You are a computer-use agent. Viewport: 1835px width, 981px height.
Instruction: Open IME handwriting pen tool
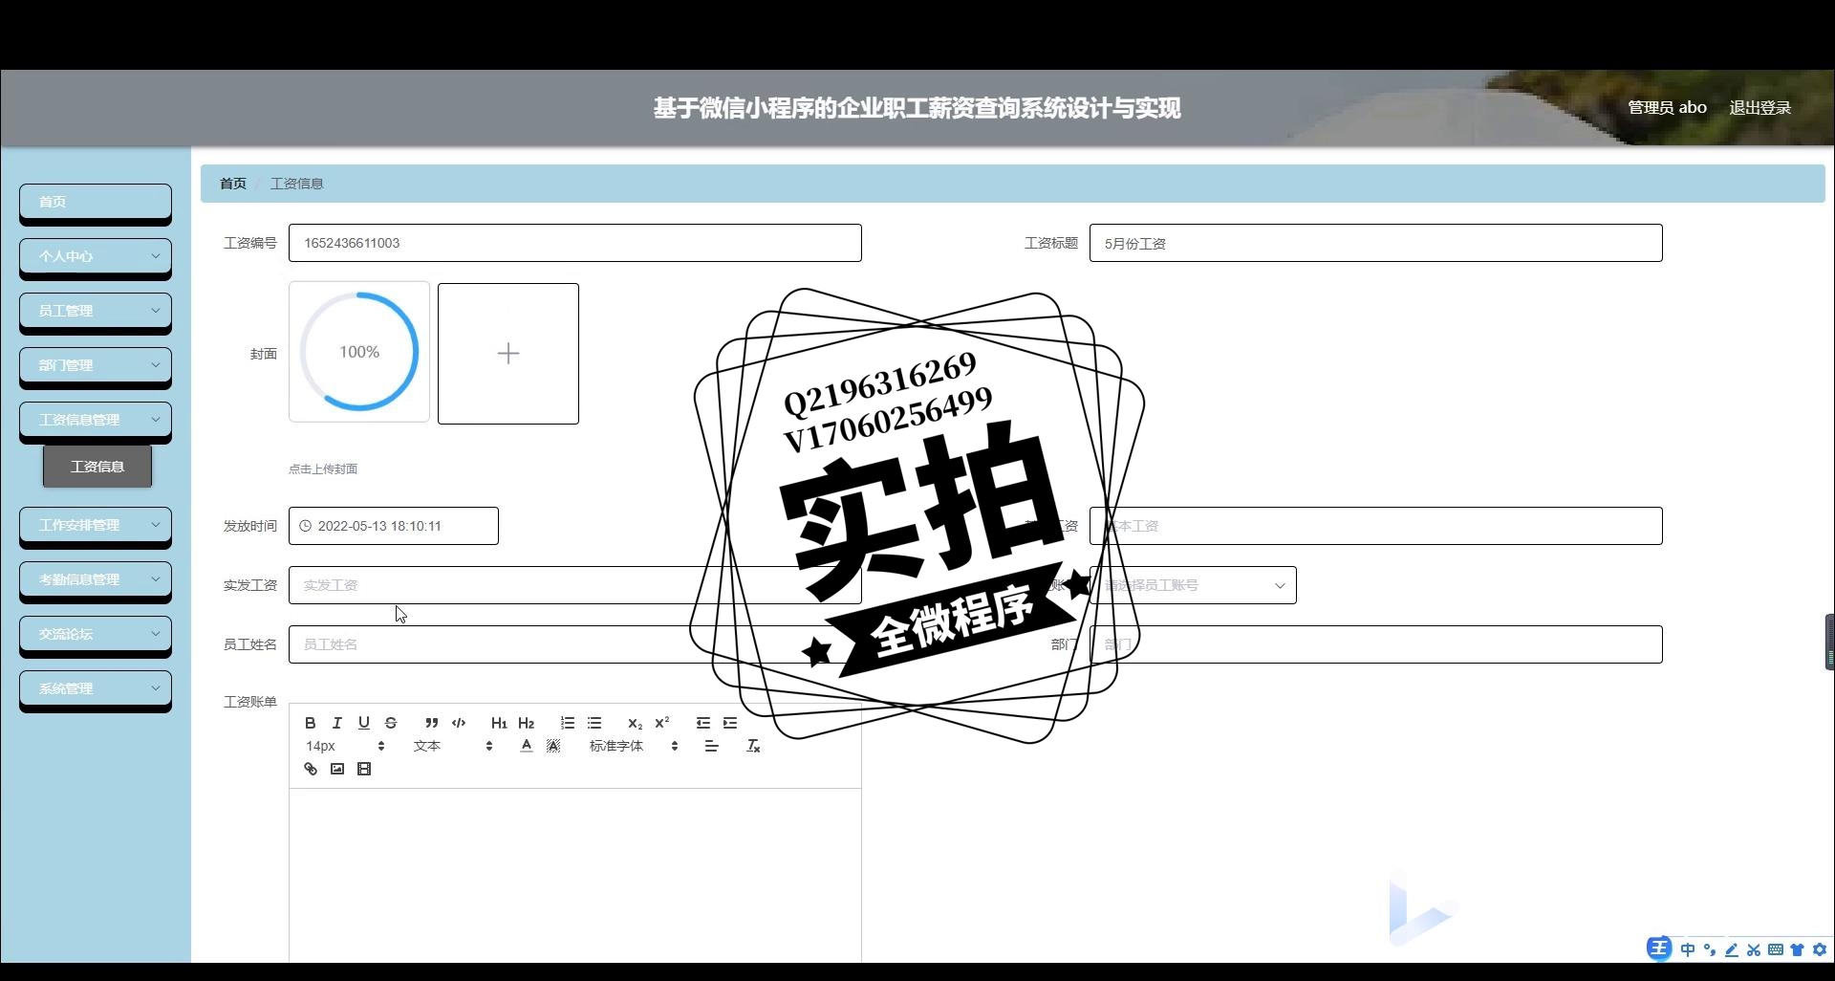pyautogui.click(x=1731, y=949)
